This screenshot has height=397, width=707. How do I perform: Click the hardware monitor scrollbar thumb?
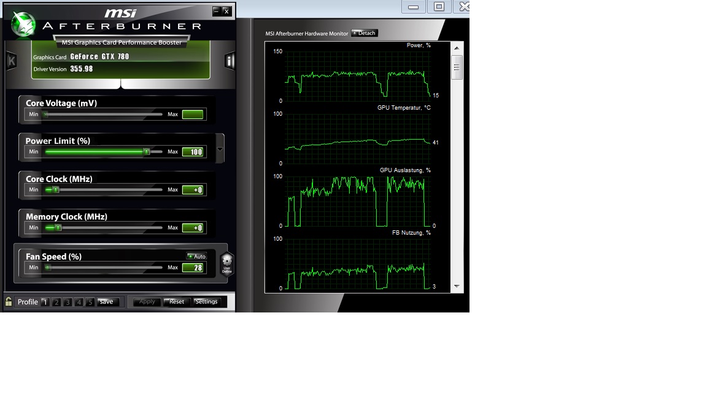(457, 67)
